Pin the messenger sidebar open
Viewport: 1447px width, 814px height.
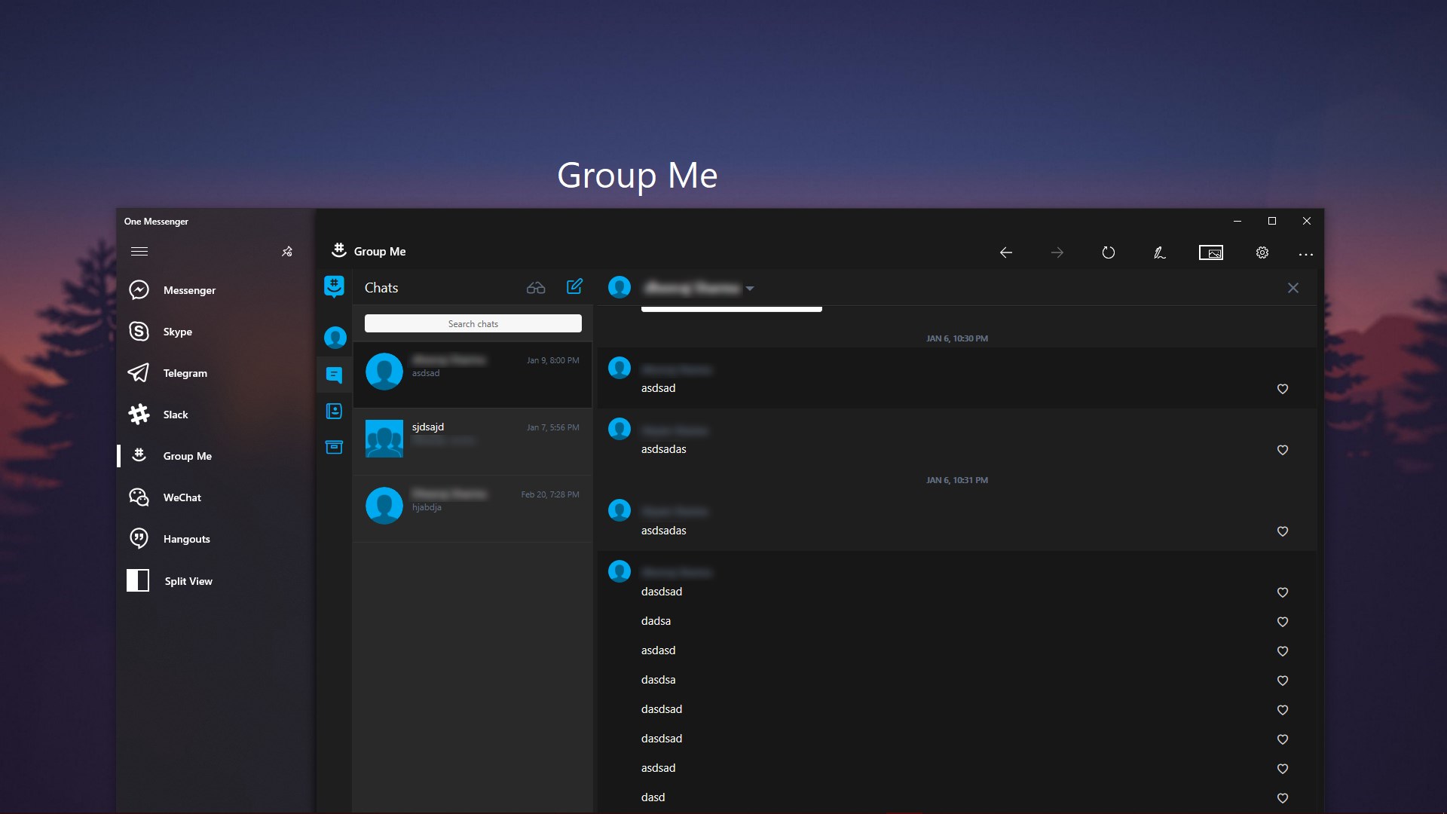[x=287, y=252]
